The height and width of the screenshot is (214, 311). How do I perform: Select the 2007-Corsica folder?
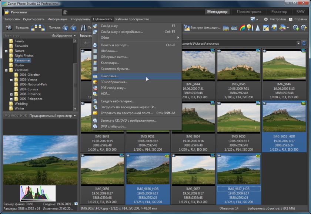(28, 89)
